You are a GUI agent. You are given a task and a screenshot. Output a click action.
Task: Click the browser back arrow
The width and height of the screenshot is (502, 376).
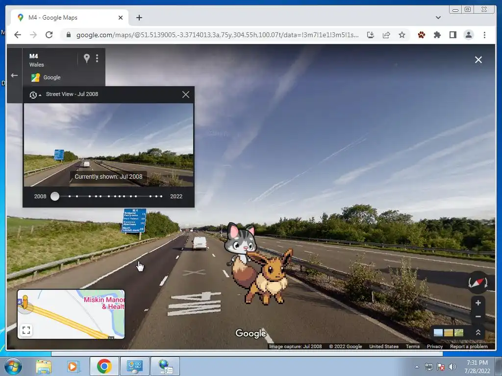(18, 35)
